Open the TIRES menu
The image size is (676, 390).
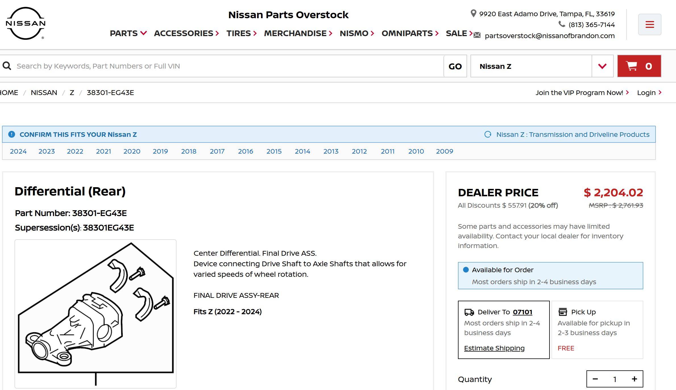(242, 33)
